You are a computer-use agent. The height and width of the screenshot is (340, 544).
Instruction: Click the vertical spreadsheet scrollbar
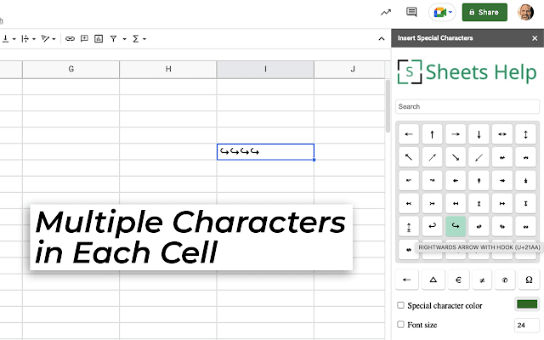pyautogui.click(x=388, y=105)
